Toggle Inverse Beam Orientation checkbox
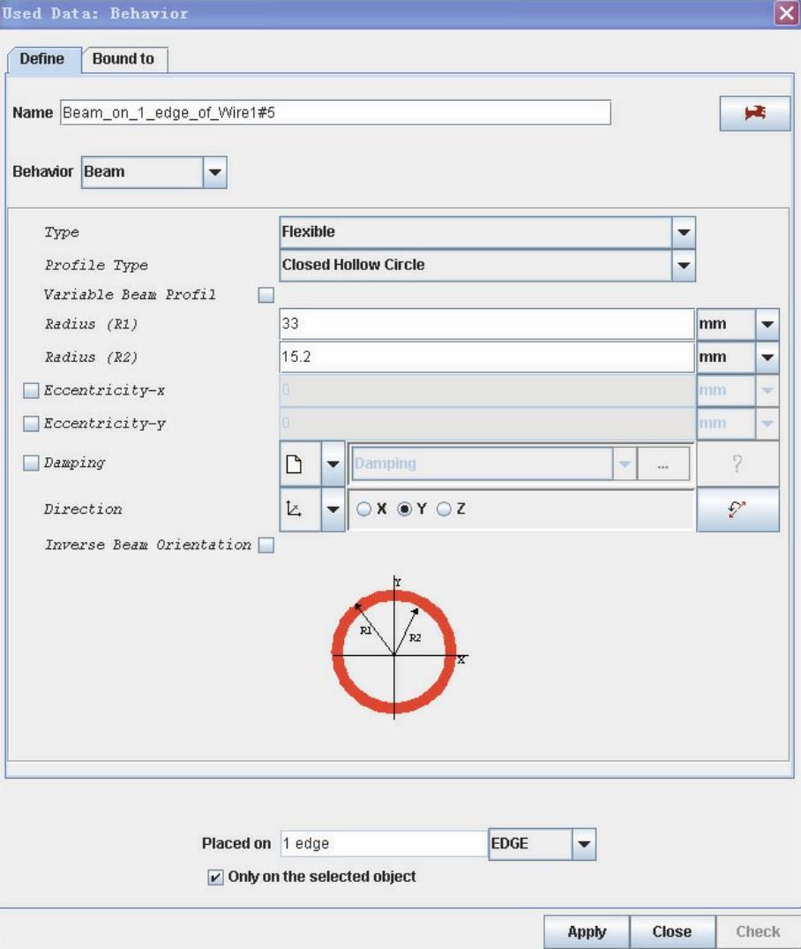Viewport: 801px width, 949px height. pos(266,546)
